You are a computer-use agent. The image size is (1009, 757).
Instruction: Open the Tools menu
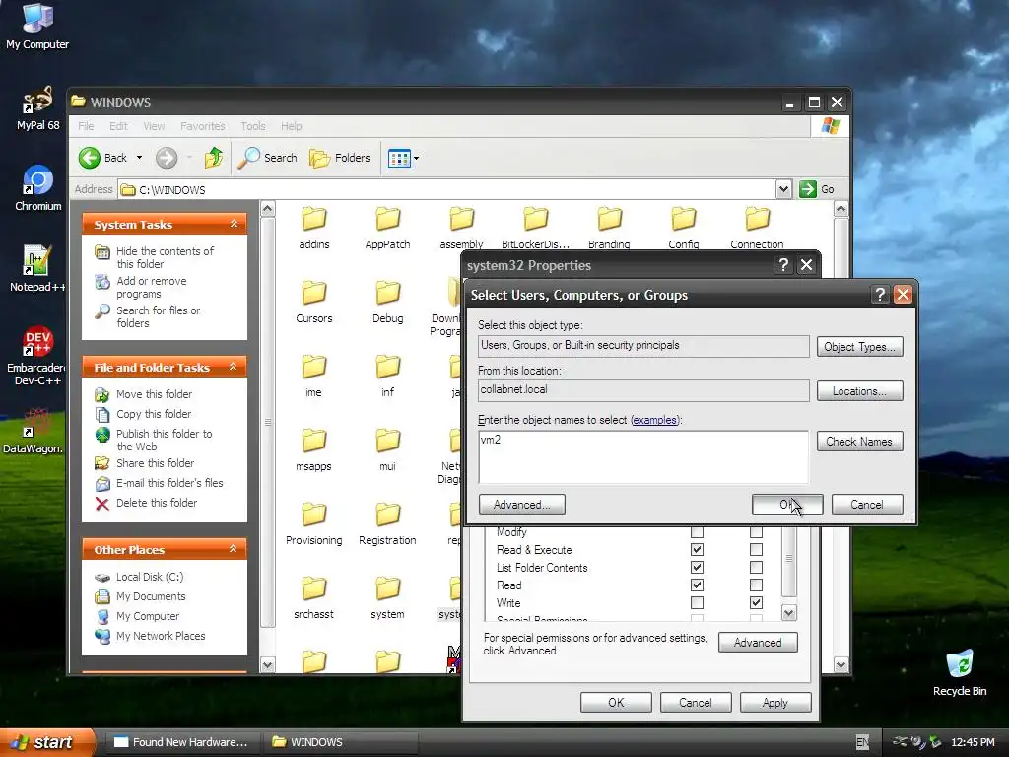pos(253,126)
